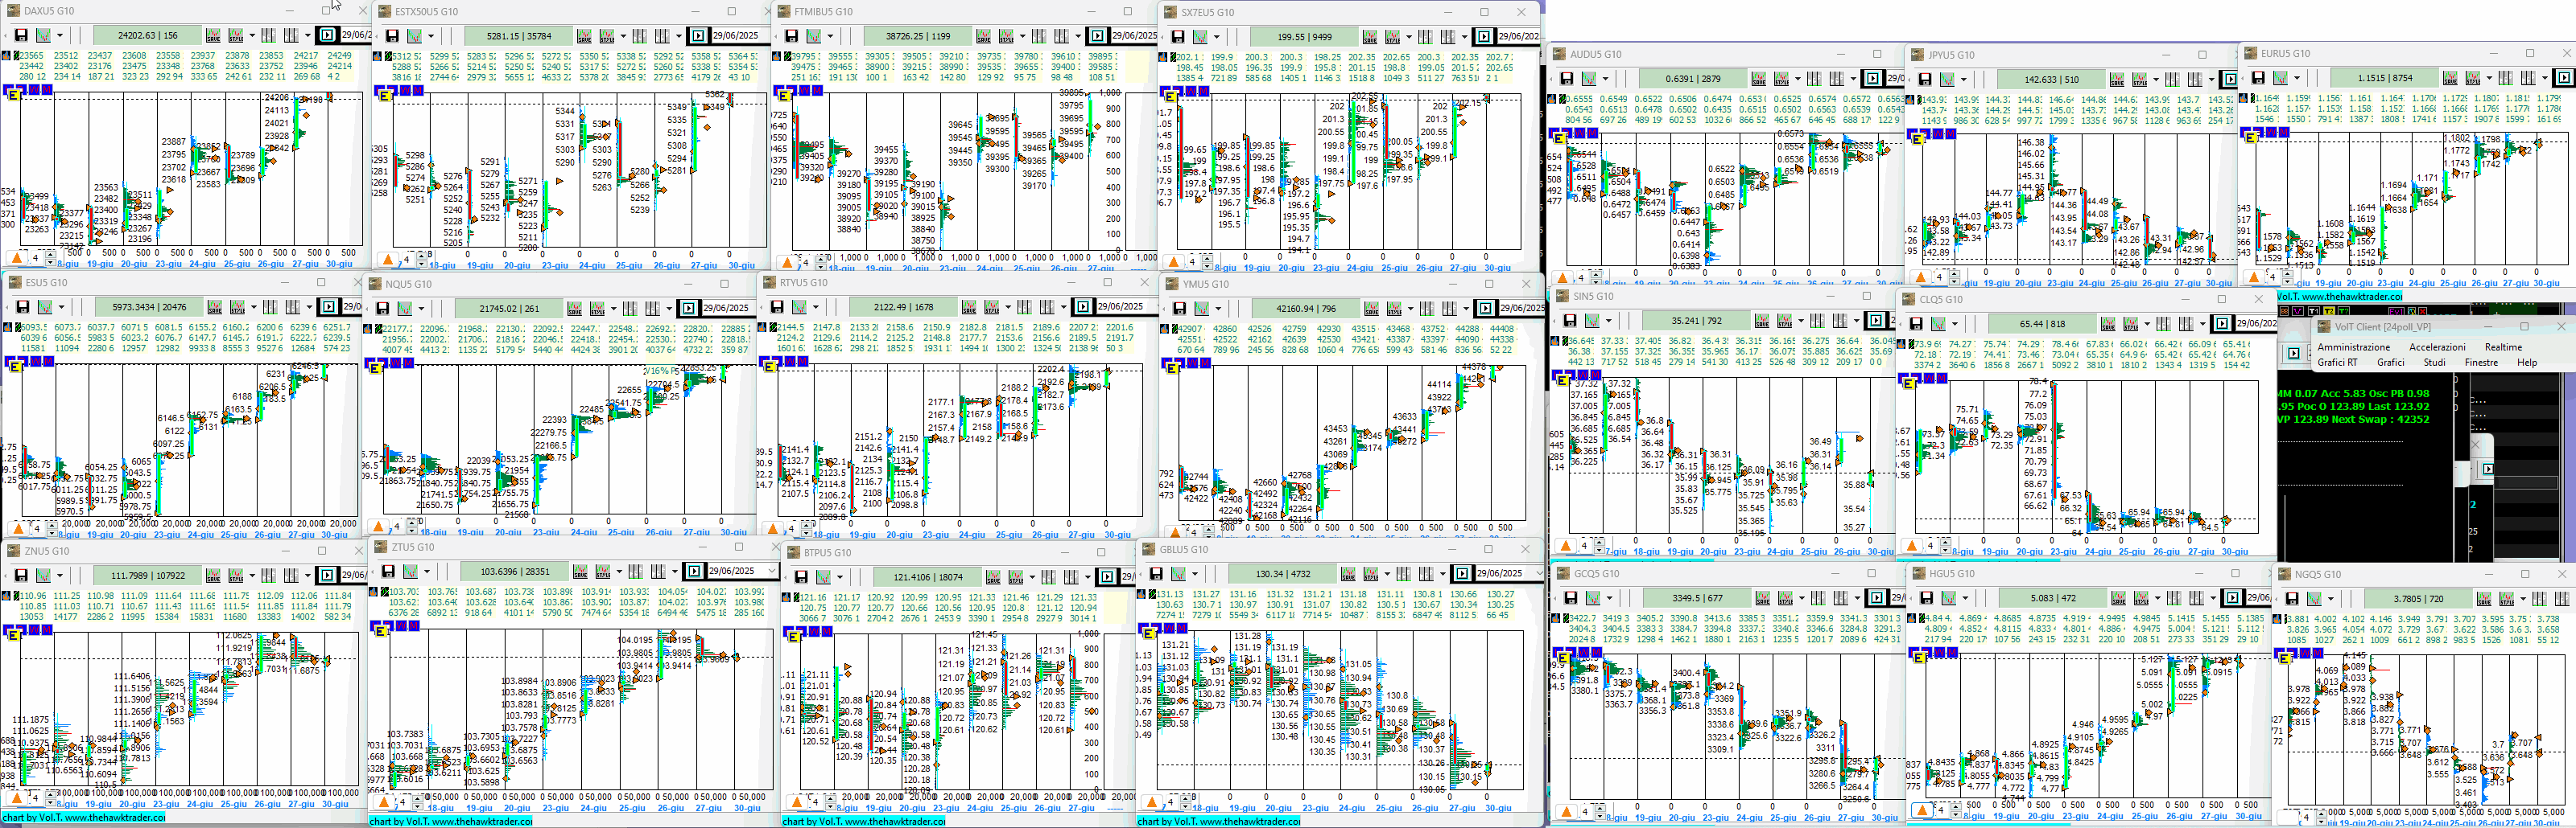
Task: Open STYLE dropdown arrow in ZNU5 window
Action: point(252,576)
